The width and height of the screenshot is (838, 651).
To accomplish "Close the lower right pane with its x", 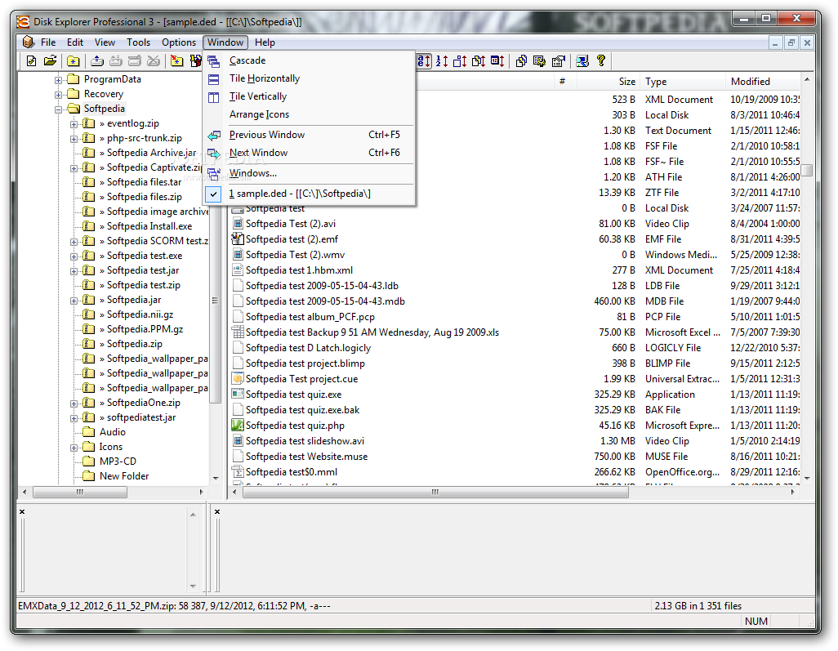I will tap(217, 511).
